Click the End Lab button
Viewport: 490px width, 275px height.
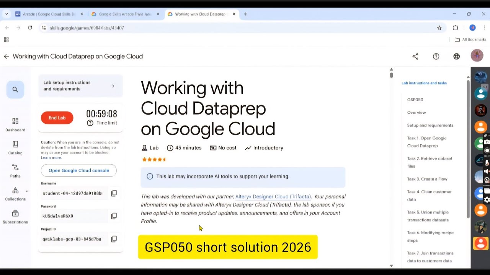[x=57, y=118]
